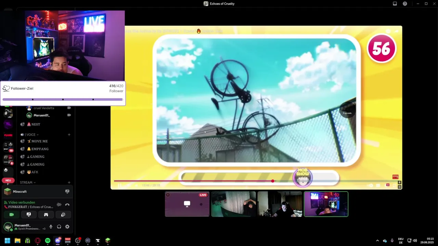Open Discord user settings gear
The width and height of the screenshot is (438, 246).
[x=67, y=227]
